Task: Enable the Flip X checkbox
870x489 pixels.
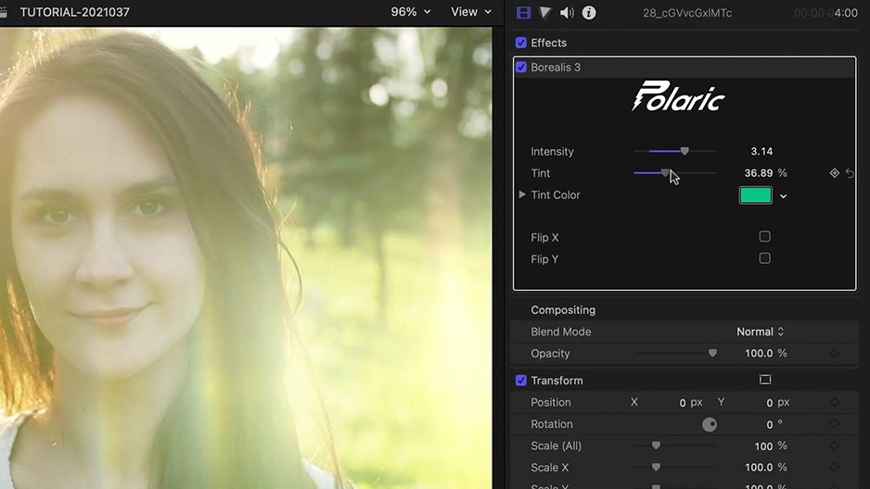Action: click(x=764, y=236)
